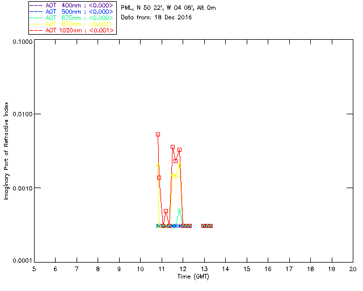
Task: Click the 'Data from: 18 Dec 2016' text
Action: (x=157, y=18)
